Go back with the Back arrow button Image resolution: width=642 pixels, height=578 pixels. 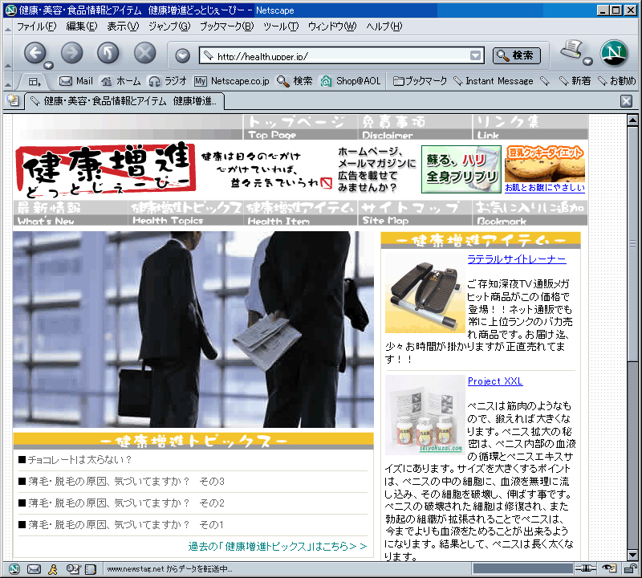coord(35,53)
